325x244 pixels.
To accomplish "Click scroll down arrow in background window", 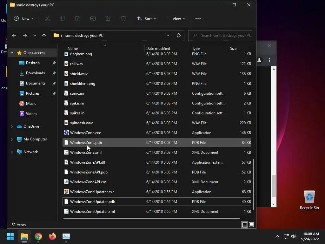I will point(274,204).
